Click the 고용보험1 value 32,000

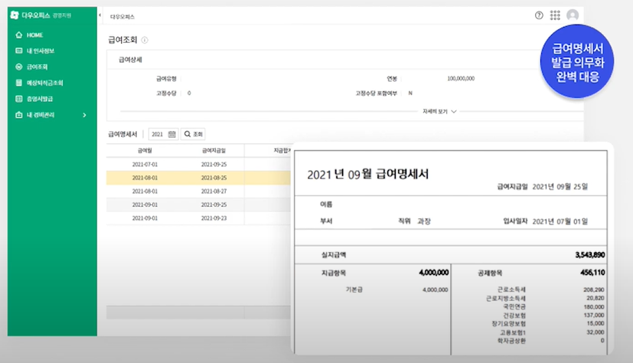click(595, 332)
